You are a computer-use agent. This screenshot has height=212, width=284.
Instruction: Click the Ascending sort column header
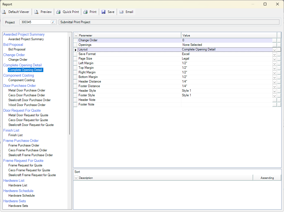[267, 178]
